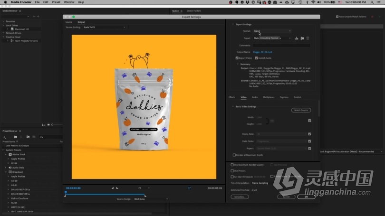Toggle the Export Video checkbox

237,58
